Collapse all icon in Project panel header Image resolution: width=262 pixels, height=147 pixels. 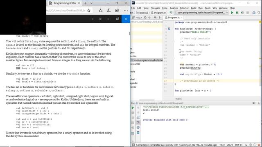pyautogui.click(x=149, y=18)
